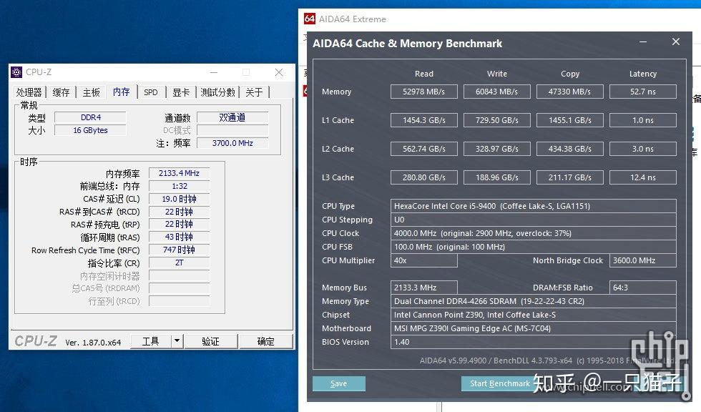Viewport: 701px width, 412px height.
Task: Click the 通道数 field showing 双通道
Action: tap(232, 117)
